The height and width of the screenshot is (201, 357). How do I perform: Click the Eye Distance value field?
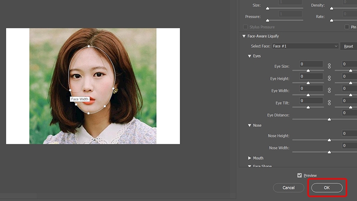[349, 113]
